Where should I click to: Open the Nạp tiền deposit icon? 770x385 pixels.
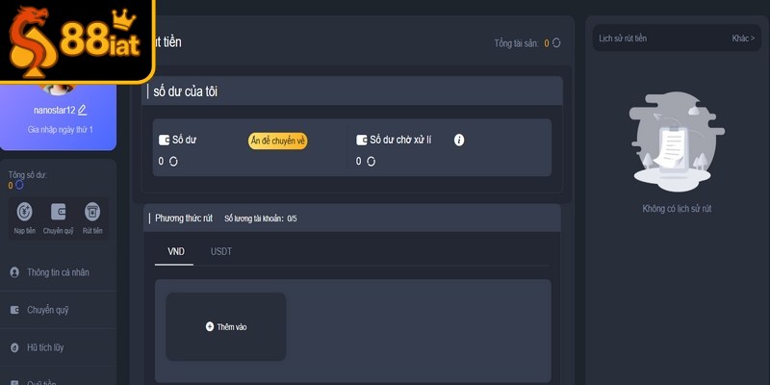click(24, 212)
